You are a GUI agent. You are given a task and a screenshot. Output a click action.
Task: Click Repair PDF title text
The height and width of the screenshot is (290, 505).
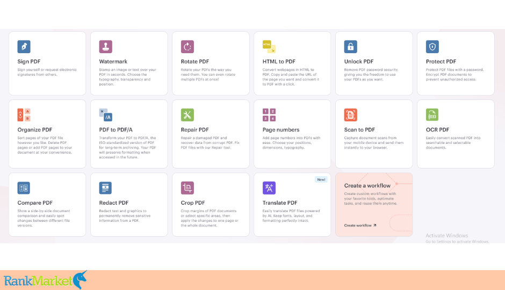195,130
